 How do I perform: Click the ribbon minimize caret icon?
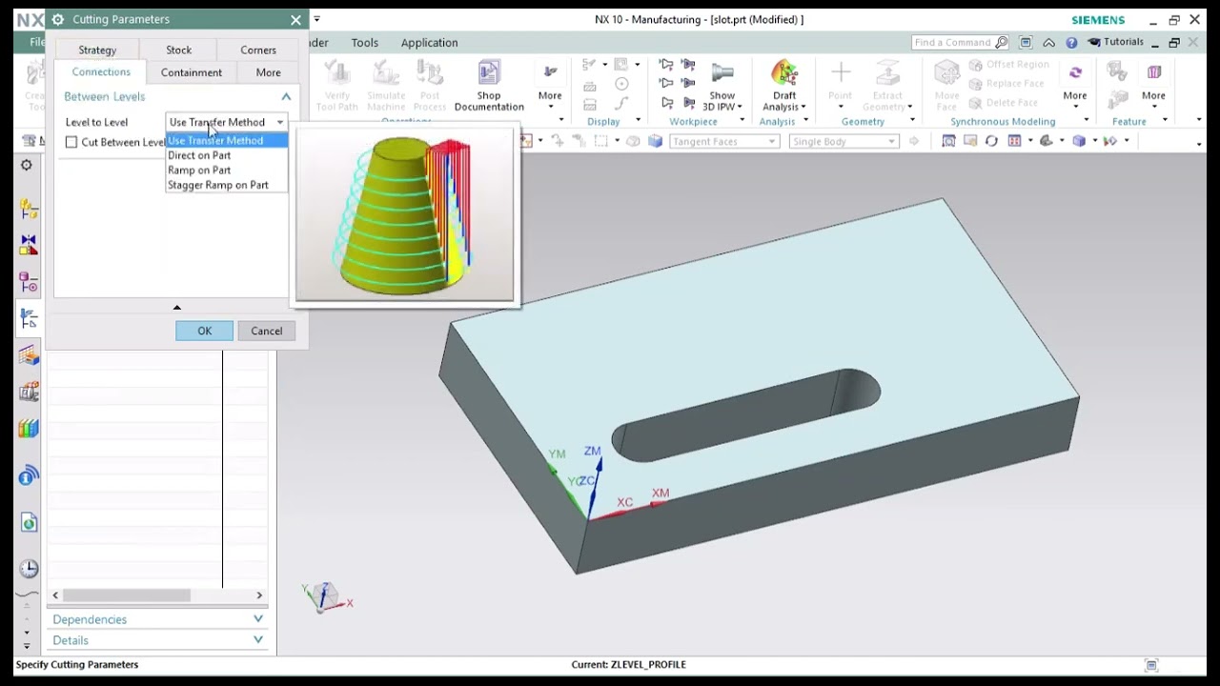tap(1048, 43)
